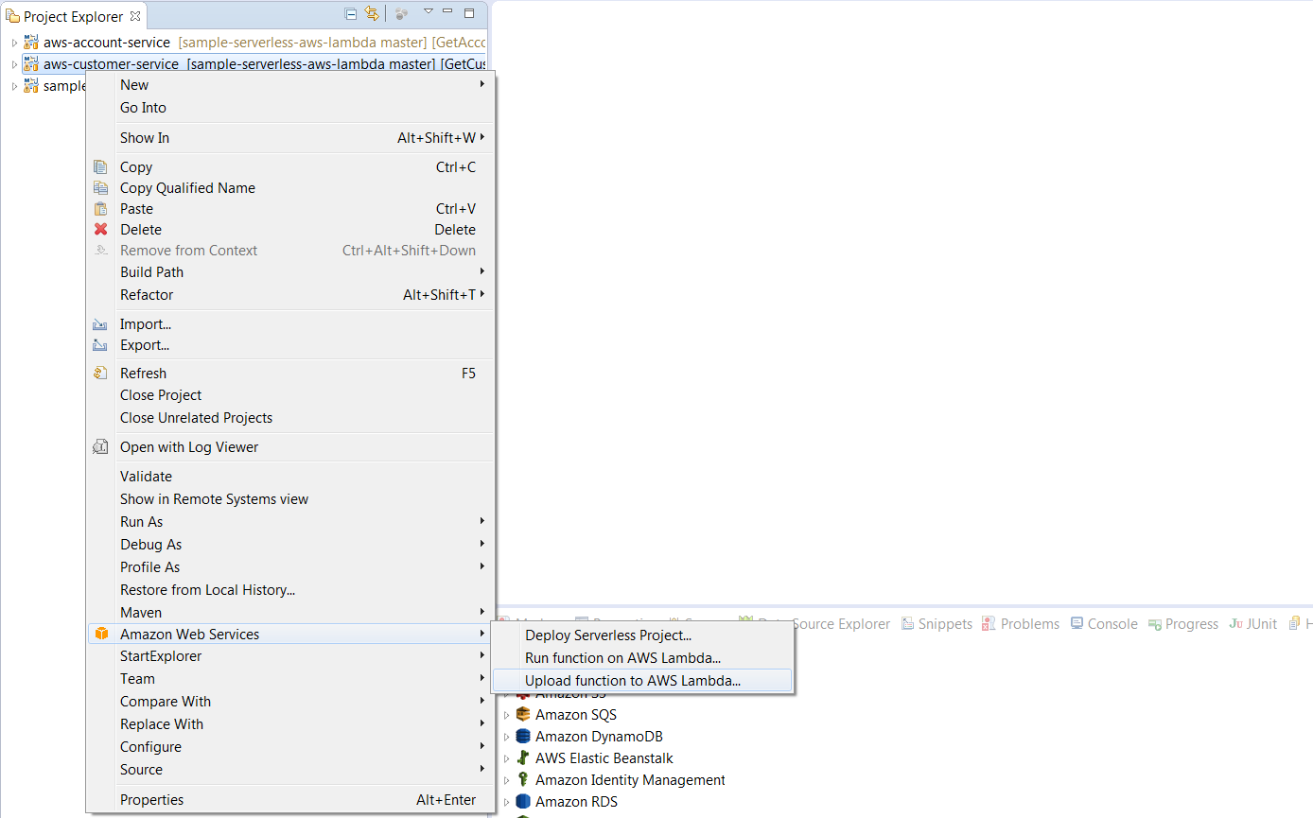
Task: Click the Copy icon in the context menu
Action: pyautogui.click(x=100, y=167)
